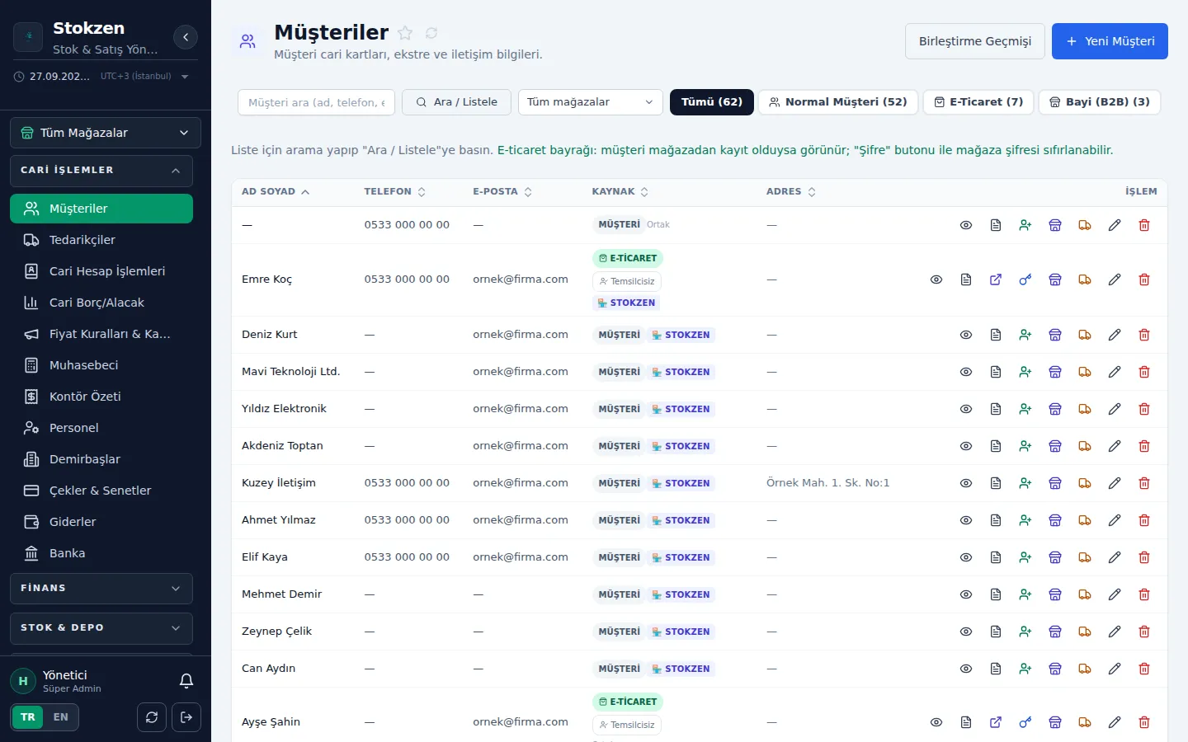Screen dimensions: 1188x742
Task: Click eye icon in Deniz Kurt row
Action: point(966,335)
